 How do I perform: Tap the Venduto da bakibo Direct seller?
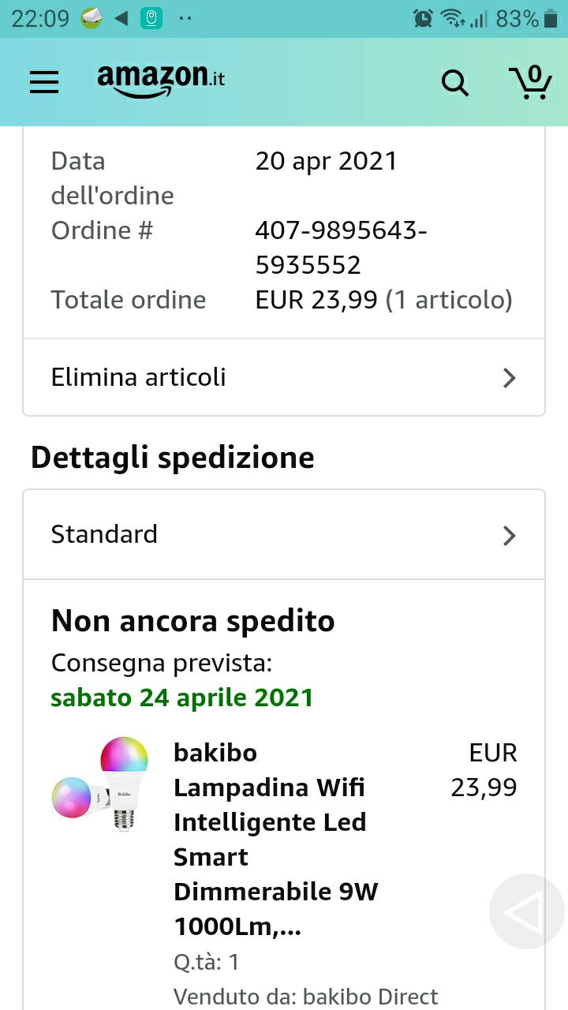point(305,997)
